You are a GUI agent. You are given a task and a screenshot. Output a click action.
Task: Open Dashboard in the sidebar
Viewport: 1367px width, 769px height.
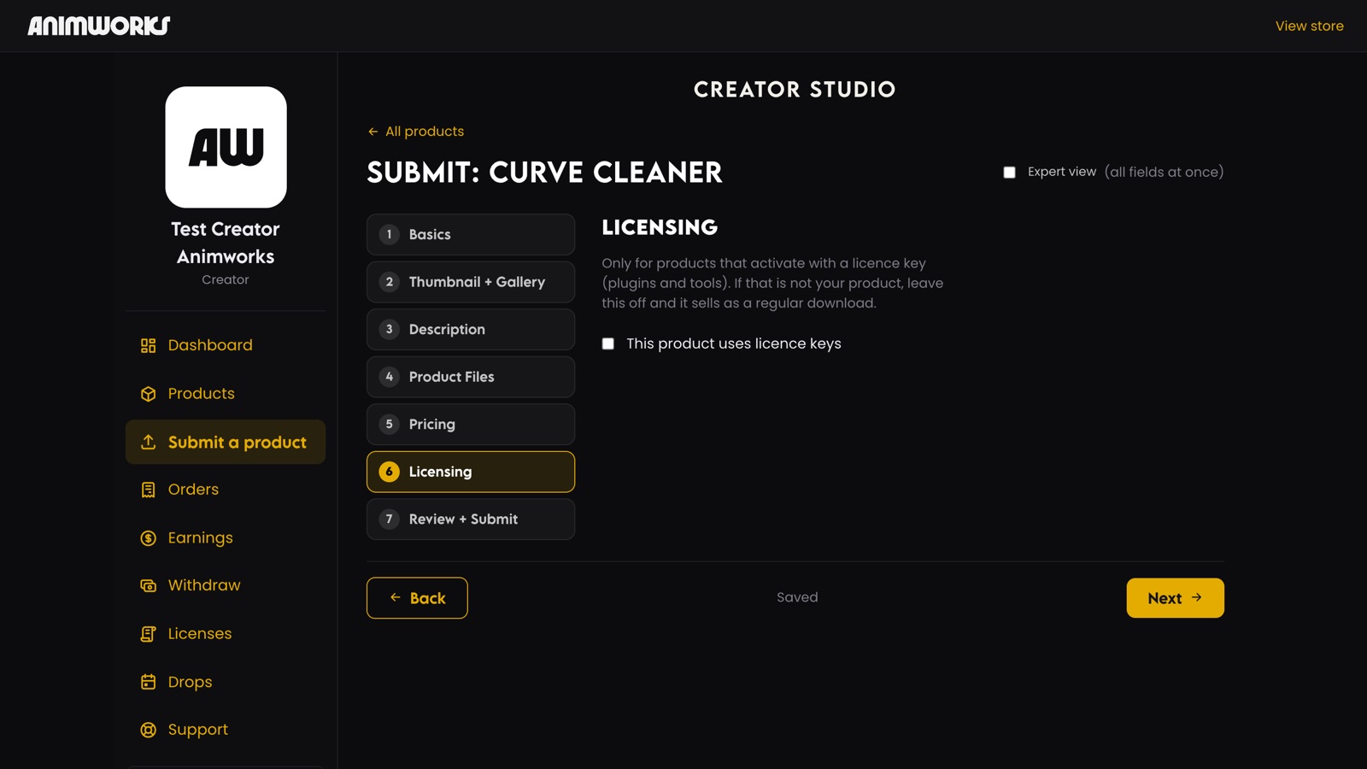226,345
